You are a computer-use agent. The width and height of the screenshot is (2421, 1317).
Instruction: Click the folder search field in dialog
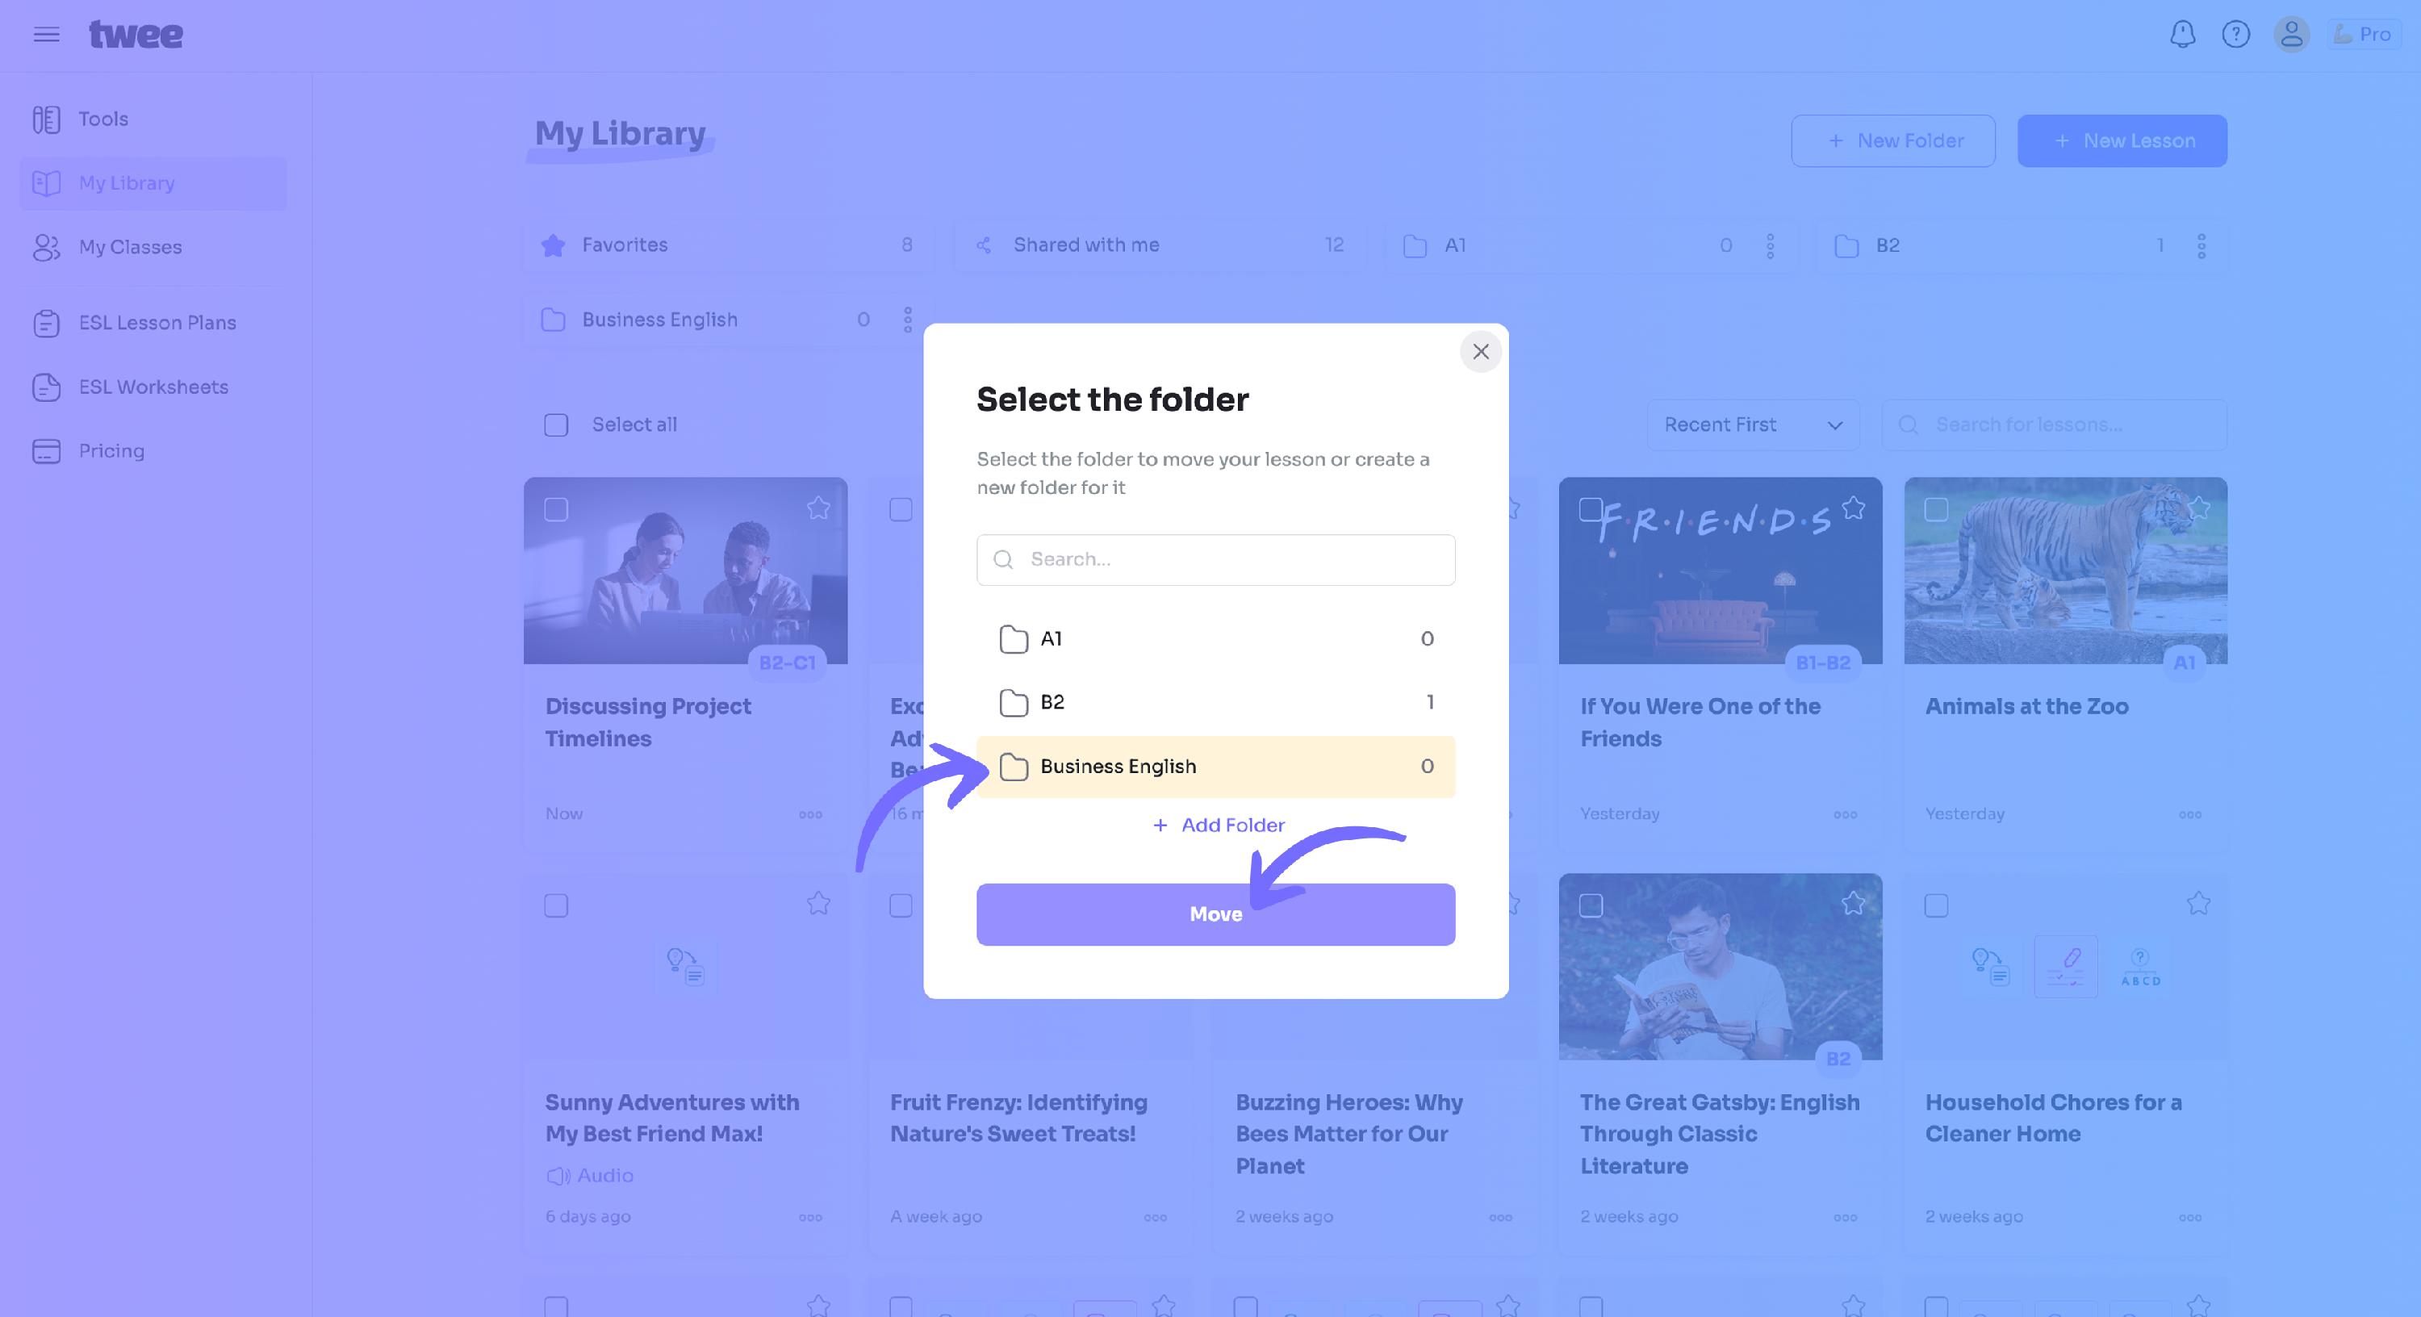(1215, 560)
